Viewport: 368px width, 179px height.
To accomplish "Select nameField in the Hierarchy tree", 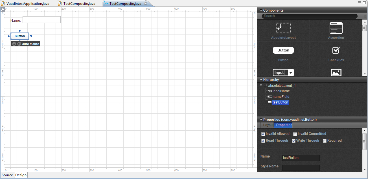I will 281,97.
